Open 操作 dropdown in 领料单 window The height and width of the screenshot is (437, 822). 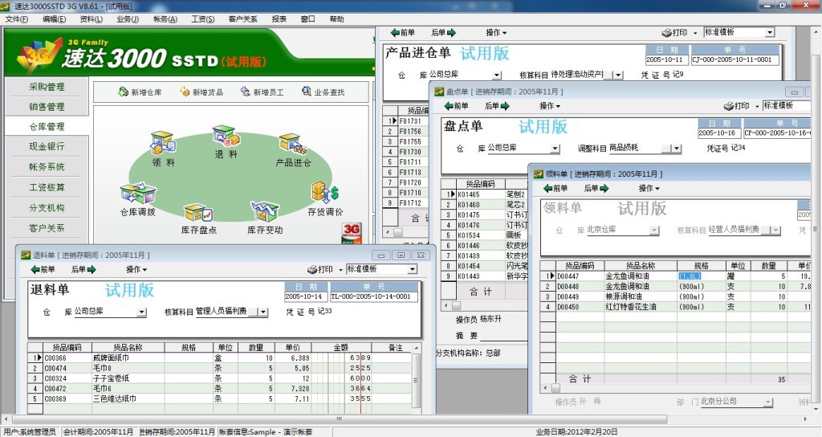649,188
